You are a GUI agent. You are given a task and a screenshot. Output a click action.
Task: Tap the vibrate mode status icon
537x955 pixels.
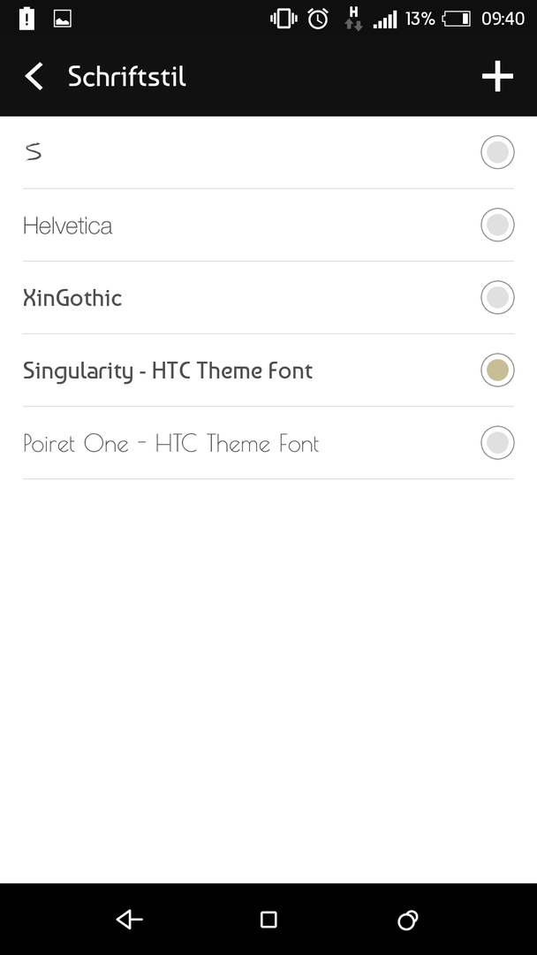(284, 19)
